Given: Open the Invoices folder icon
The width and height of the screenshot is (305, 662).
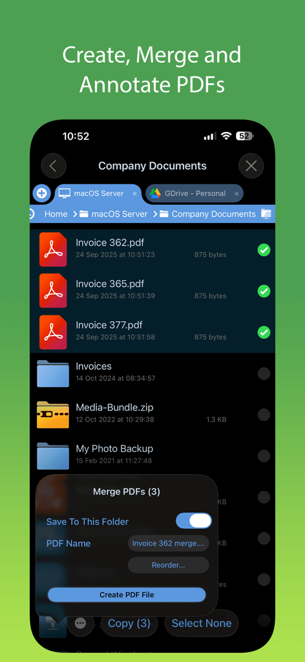Looking at the screenshot, I should 53,373.
